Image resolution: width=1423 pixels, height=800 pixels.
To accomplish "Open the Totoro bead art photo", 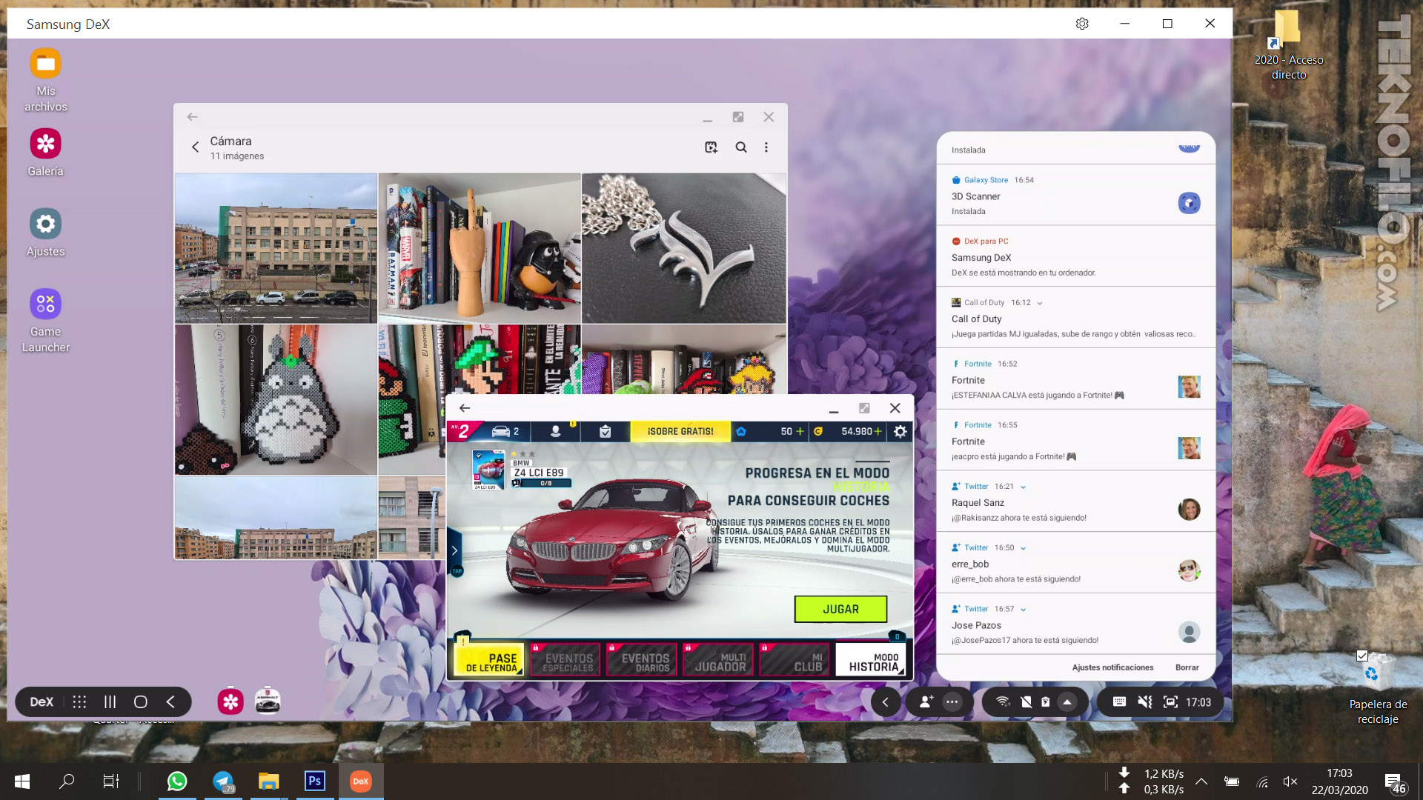I will (x=276, y=400).
